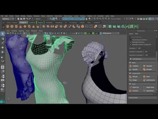Choose the Lasso selection tool

coord(3,39)
